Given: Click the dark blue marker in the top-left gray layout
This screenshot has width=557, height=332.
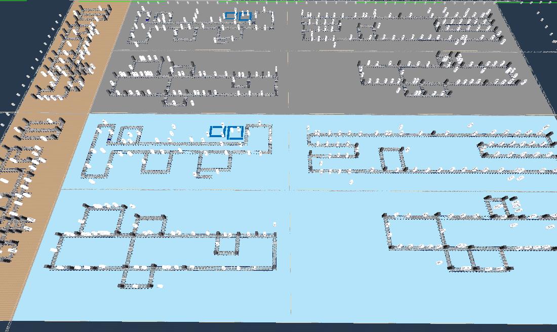Looking at the screenshot, I should [x=147, y=19].
